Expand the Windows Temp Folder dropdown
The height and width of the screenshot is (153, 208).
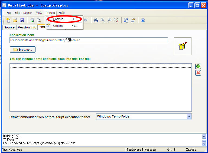[x=189, y=116]
